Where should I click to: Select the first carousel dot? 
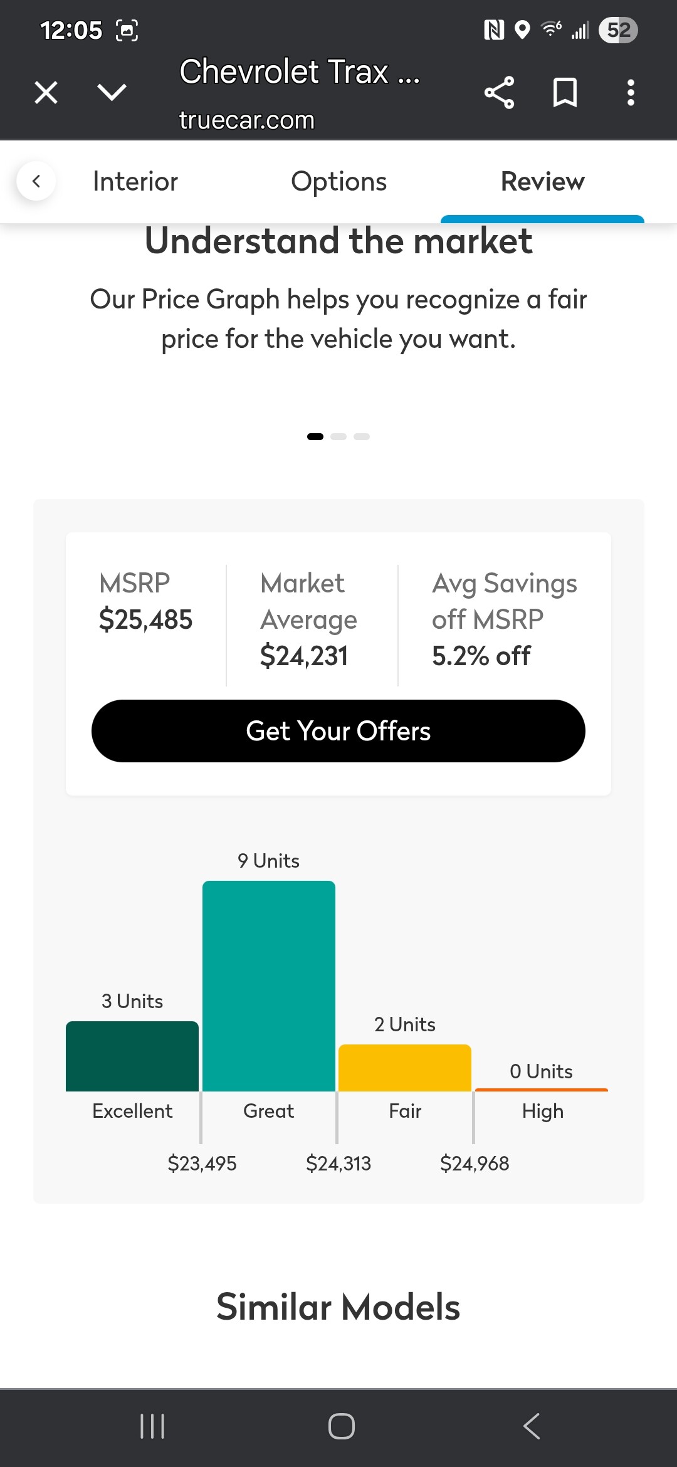[x=315, y=436]
